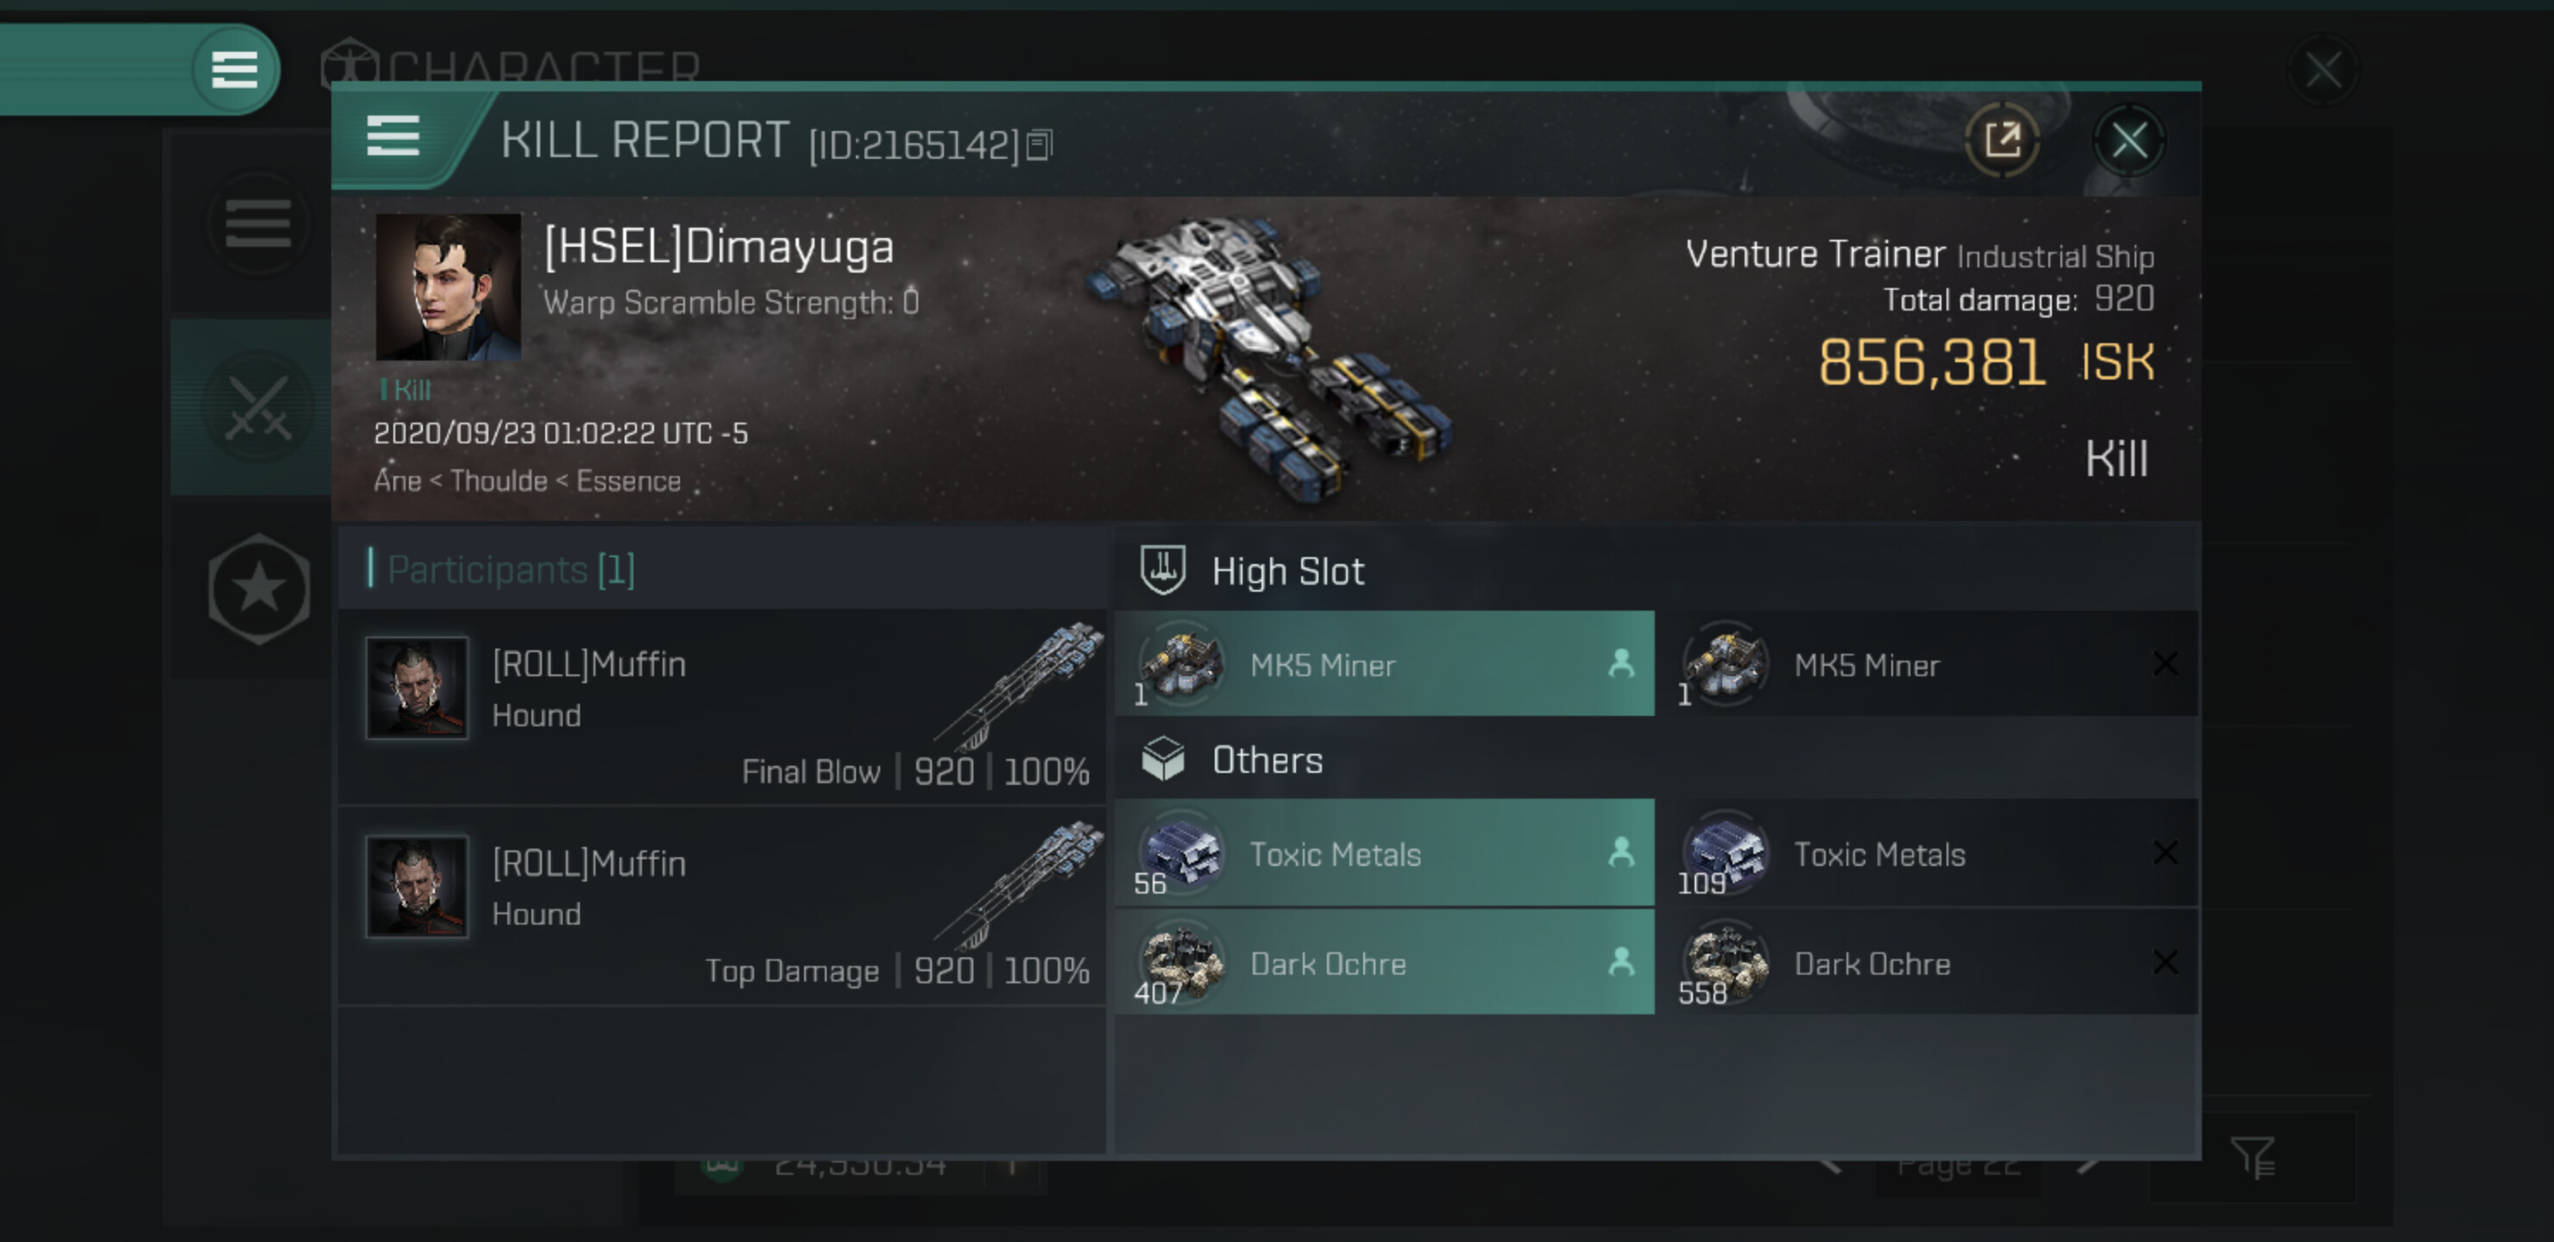The image size is (2554, 1242).
Task: Open the teal main menu button
Action: (234, 68)
